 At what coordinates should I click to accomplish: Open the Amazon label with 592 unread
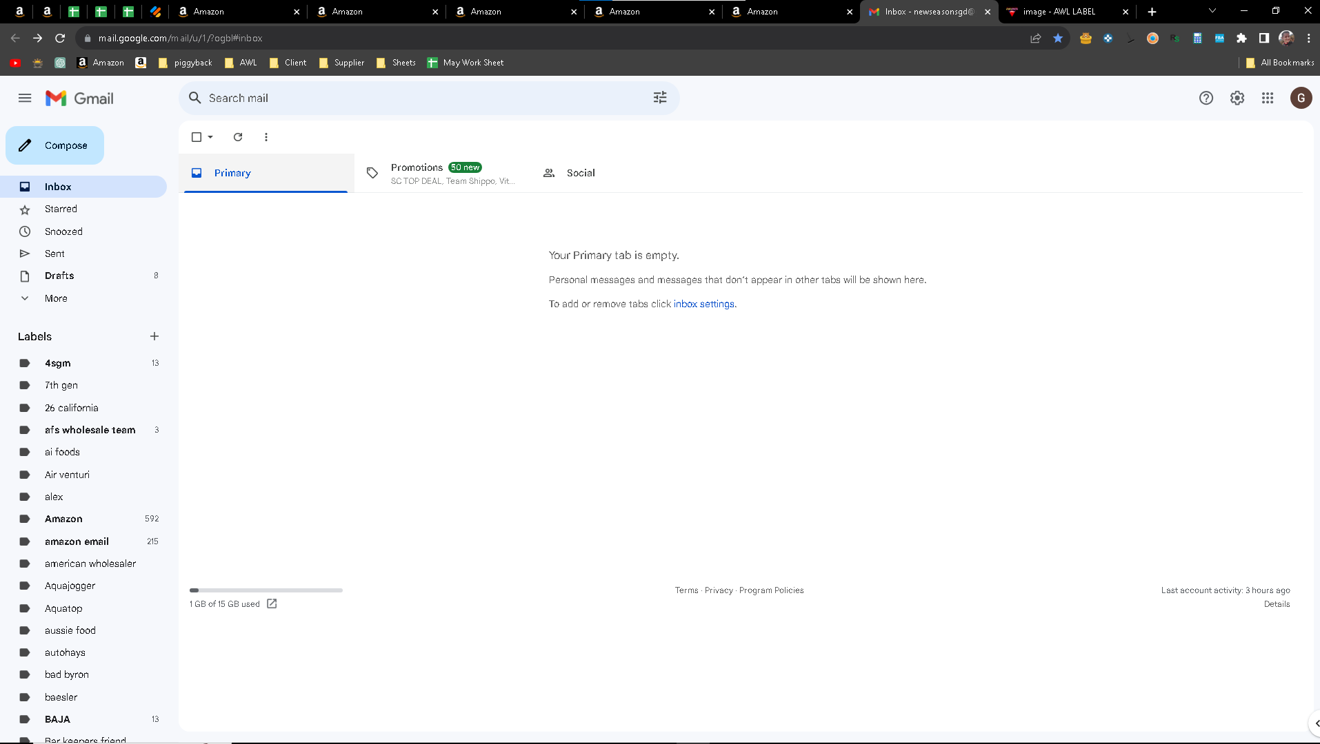[x=83, y=519]
